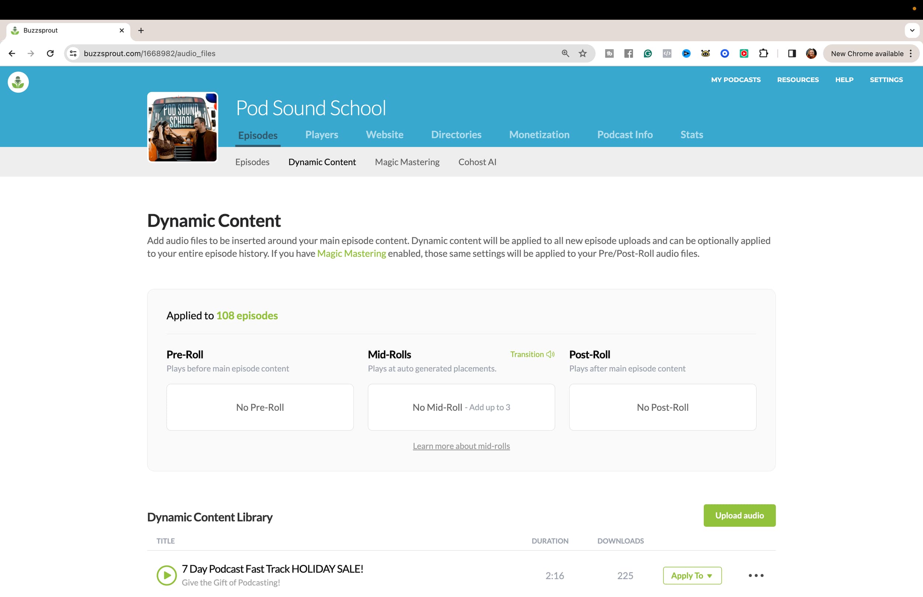Viewport: 923px width, 597px height.
Task: Open the red YouTube-style extension icon
Action: point(744,54)
